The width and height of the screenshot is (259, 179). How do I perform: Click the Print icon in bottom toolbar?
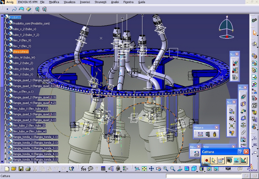click(28, 169)
